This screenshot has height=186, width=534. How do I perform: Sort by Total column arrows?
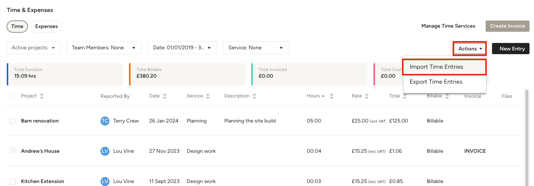click(x=405, y=96)
